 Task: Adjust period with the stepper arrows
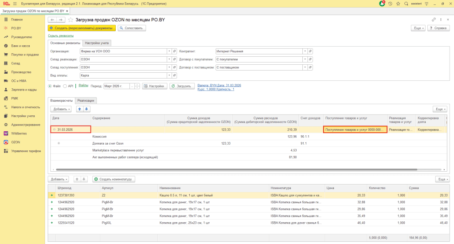tap(137, 86)
